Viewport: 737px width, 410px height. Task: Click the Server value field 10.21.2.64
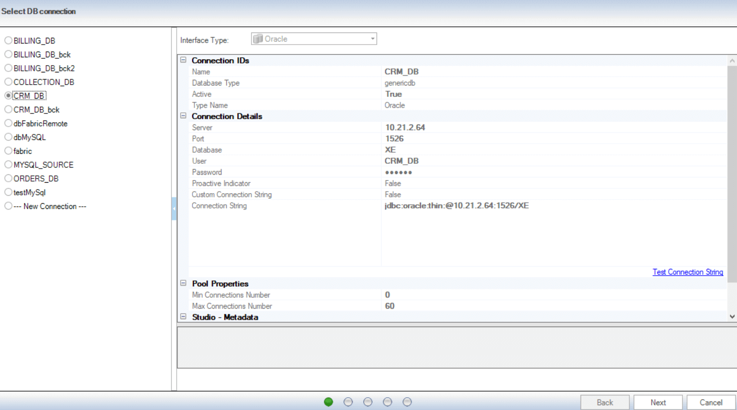(404, 128)
